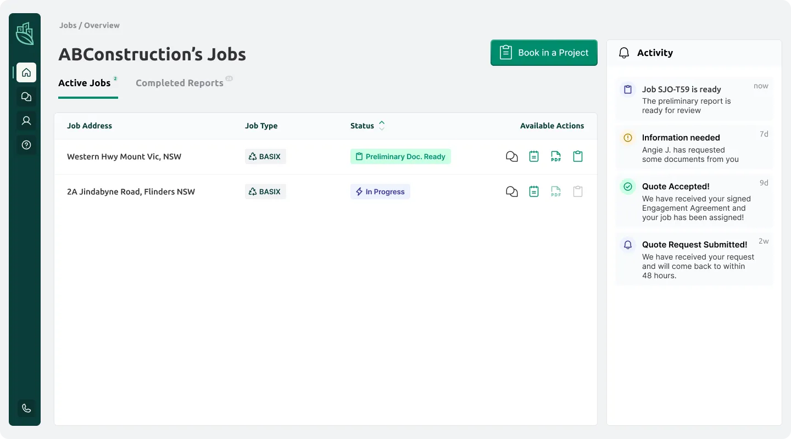The width and height of the screenshot is (791, 439).
Task: Open notes for 2A Jindabyne Road job
Action: (533, 192)
